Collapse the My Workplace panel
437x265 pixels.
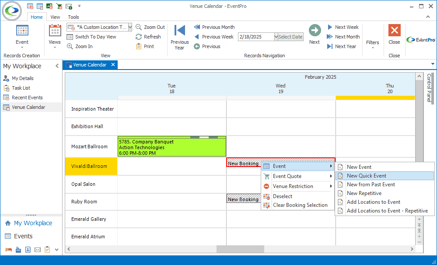(x=57, y=66)
